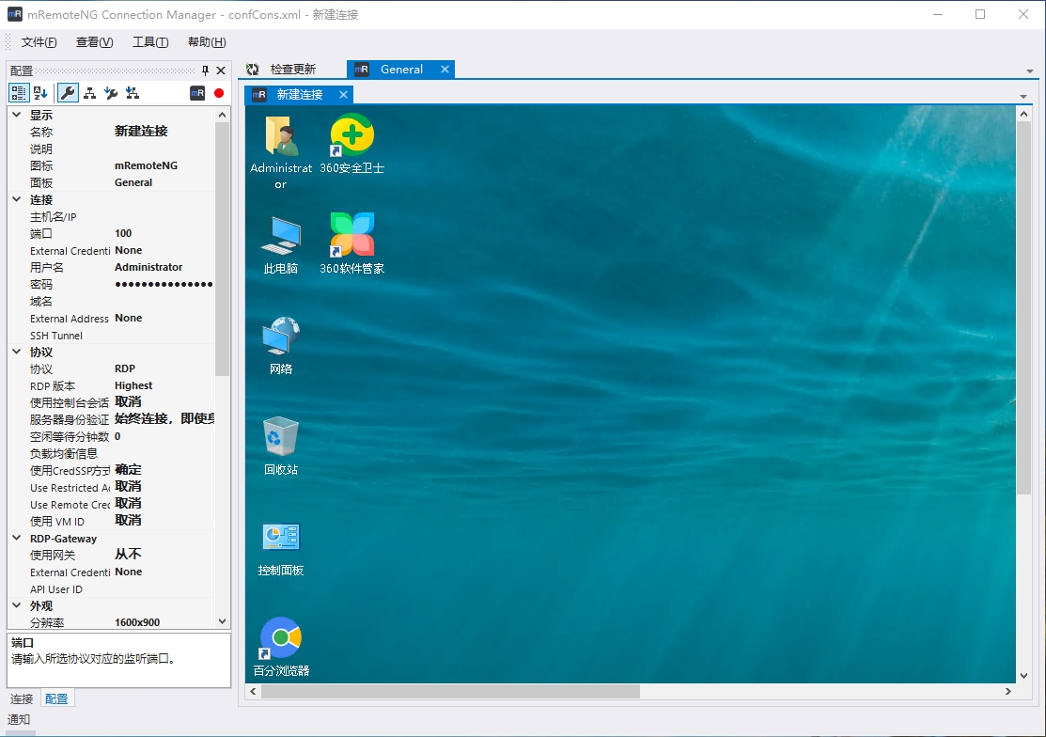Screen dimensions: 1046x737
Task: Select the 回收站 recycle bin icon
Action: [x=281, y=446]
